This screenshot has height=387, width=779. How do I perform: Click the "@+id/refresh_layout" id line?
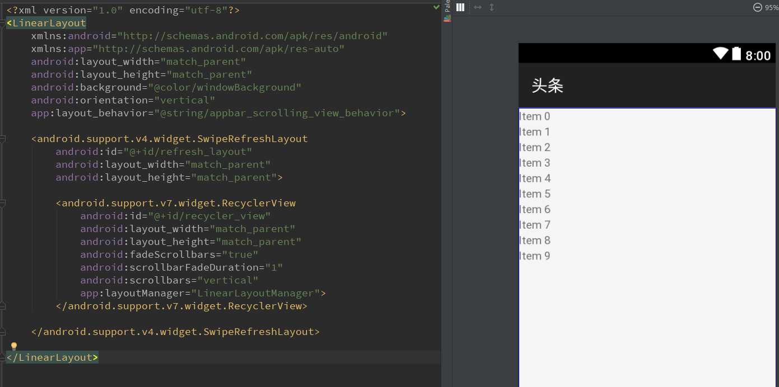[x=154, y=152]
